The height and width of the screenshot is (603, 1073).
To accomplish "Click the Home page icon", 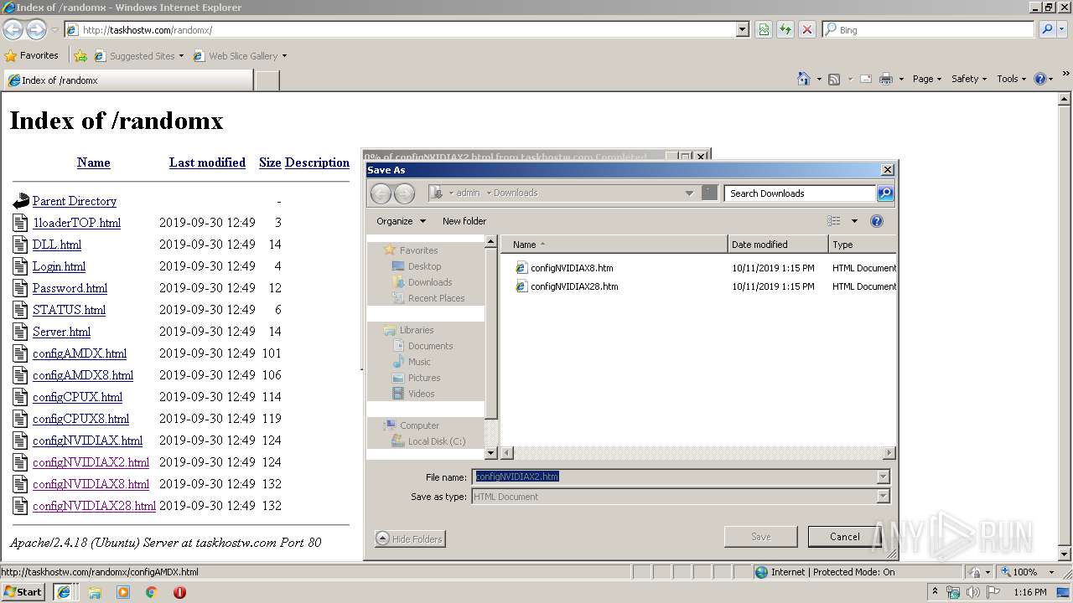I will click(804, 79).
